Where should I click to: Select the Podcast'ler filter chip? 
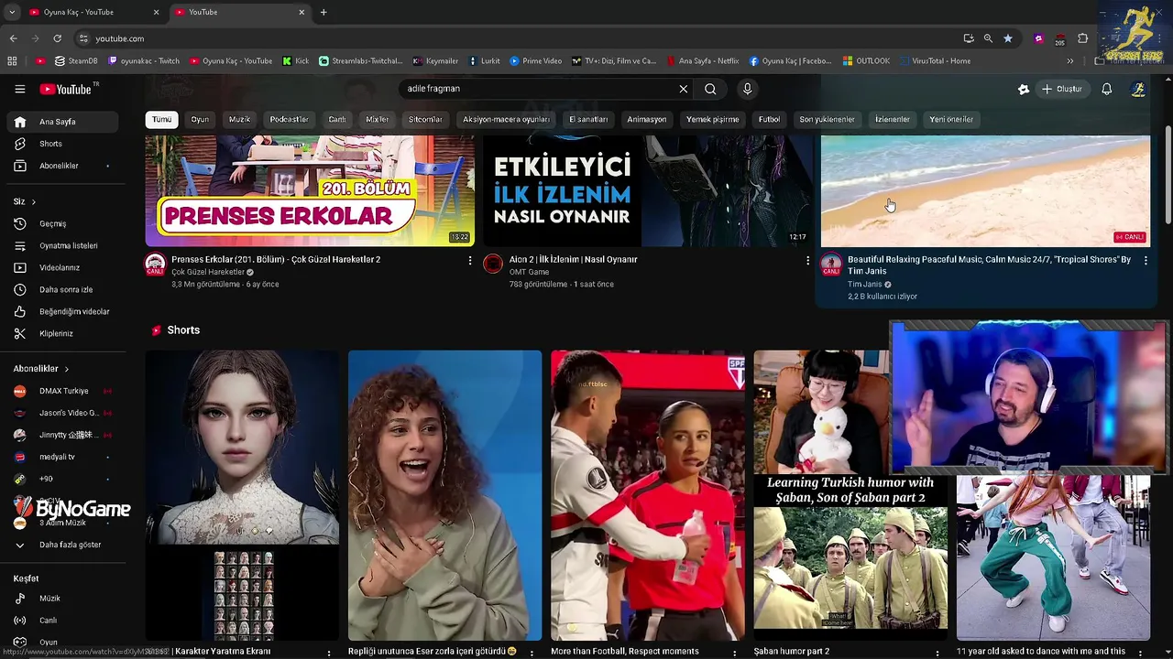289,120
